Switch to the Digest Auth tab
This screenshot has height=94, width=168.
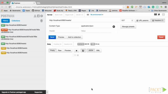pyautogui.click(x=69, y=15)
